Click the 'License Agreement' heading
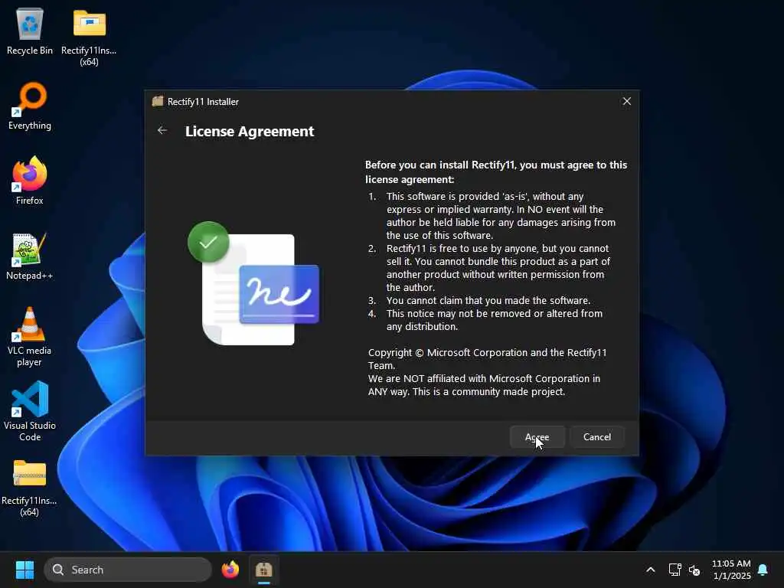784x588 pixels. click(x=250, y=131)
